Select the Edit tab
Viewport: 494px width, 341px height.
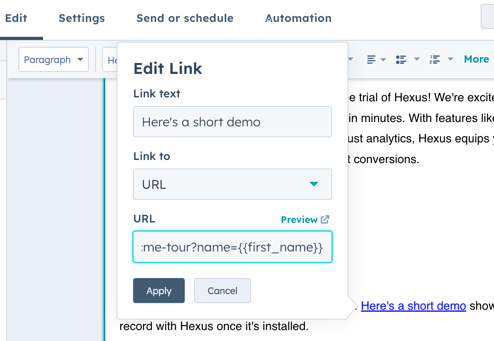16,18
